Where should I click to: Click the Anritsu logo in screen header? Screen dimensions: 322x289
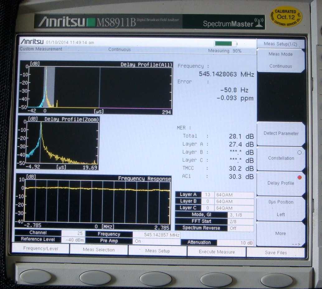point(32,41)
